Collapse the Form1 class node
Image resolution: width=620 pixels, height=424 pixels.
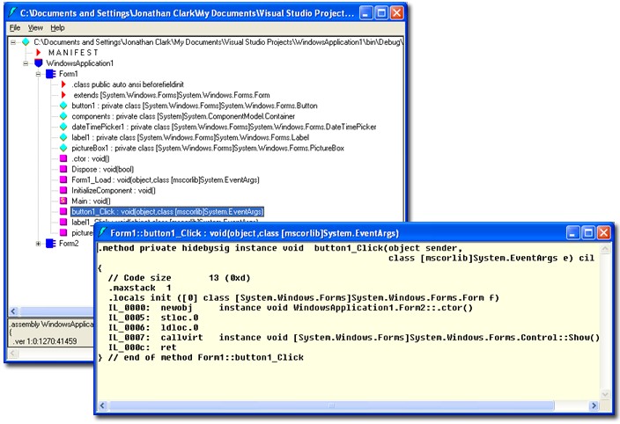[39, 74]
